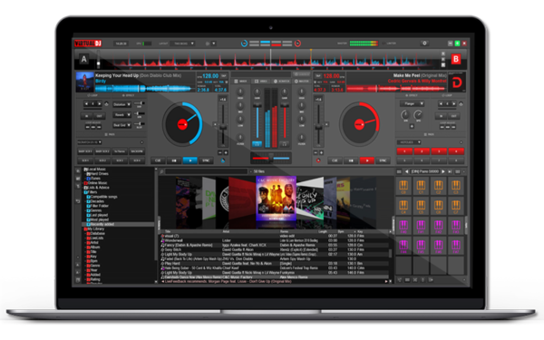The width and height of the screenshot is (544, 340).
Task: Trigger red hot cue 4 on deck B
Action: (x=456, y=151)
